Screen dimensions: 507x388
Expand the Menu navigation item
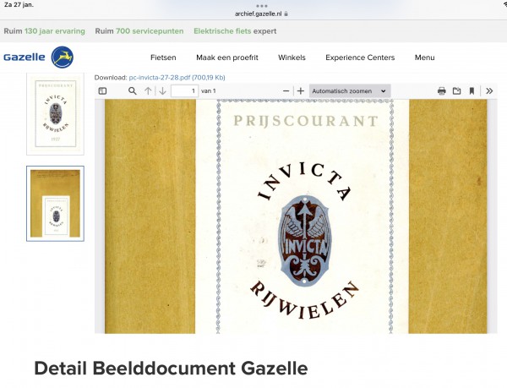424,57
